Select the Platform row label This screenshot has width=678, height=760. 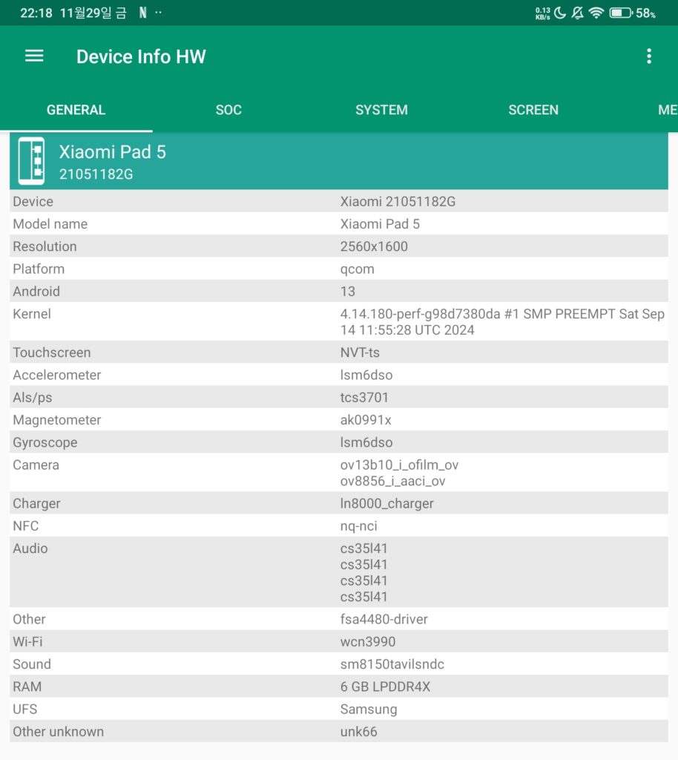[39, 269]
